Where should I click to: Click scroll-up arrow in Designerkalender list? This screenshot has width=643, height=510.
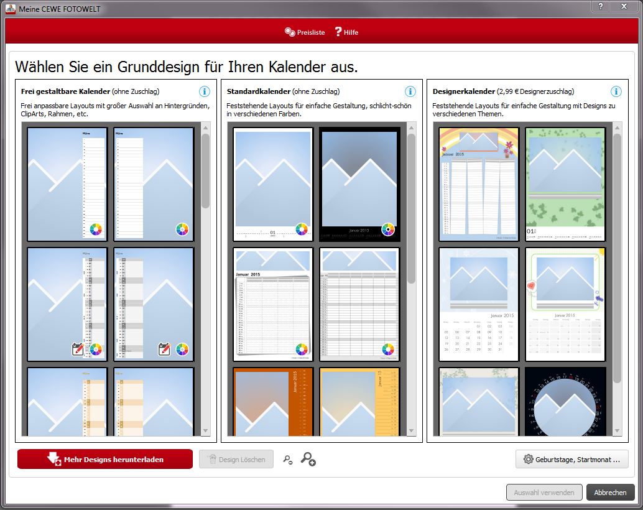click(617, 127)
